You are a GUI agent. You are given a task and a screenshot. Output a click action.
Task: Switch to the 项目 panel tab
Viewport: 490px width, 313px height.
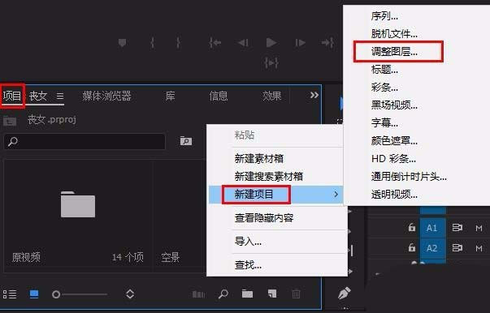12,96
